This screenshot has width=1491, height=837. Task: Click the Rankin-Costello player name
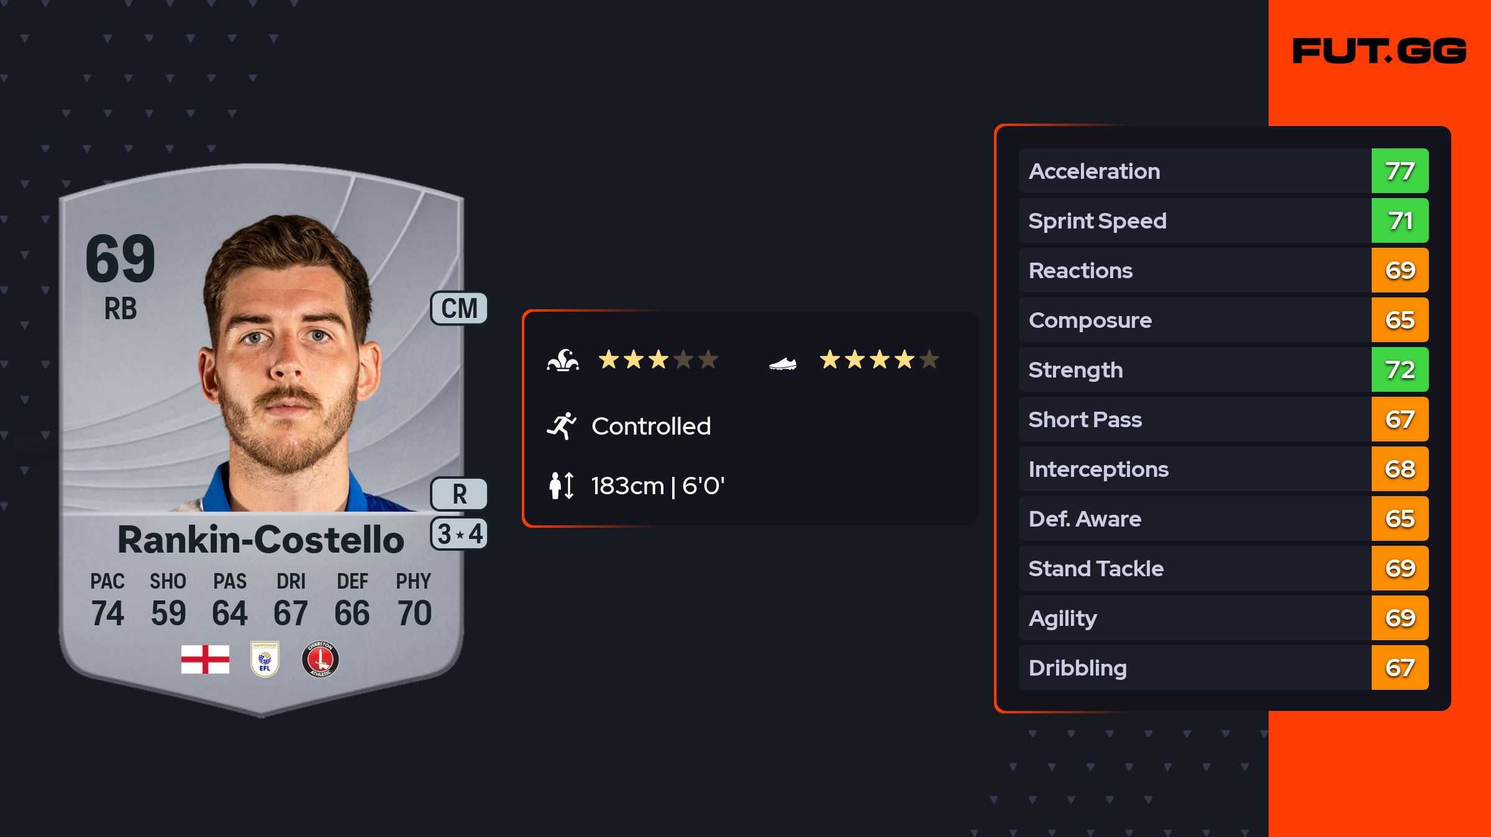(x=261, y=540)
